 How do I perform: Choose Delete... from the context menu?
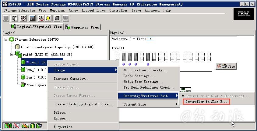tap(83, 113)
